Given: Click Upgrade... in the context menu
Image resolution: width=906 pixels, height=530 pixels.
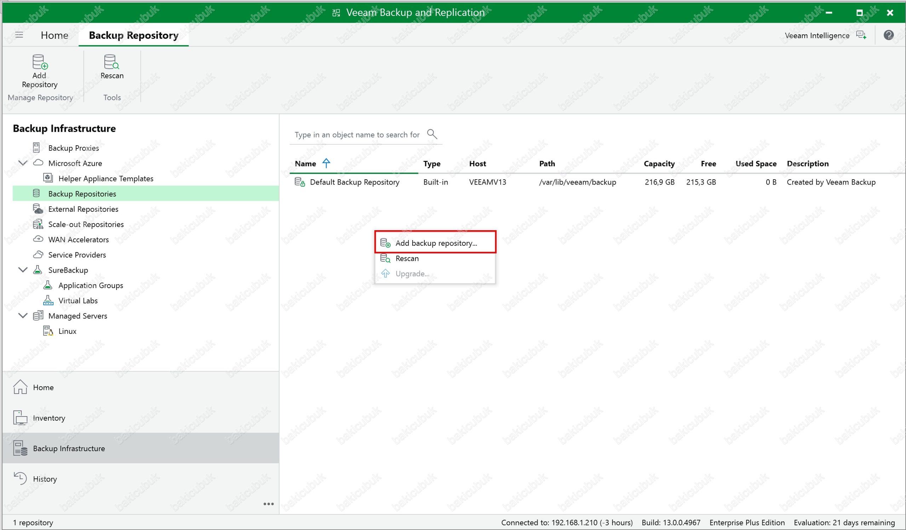Looking at the screenshot, I should pyautogui.click(x=435, y=274).
